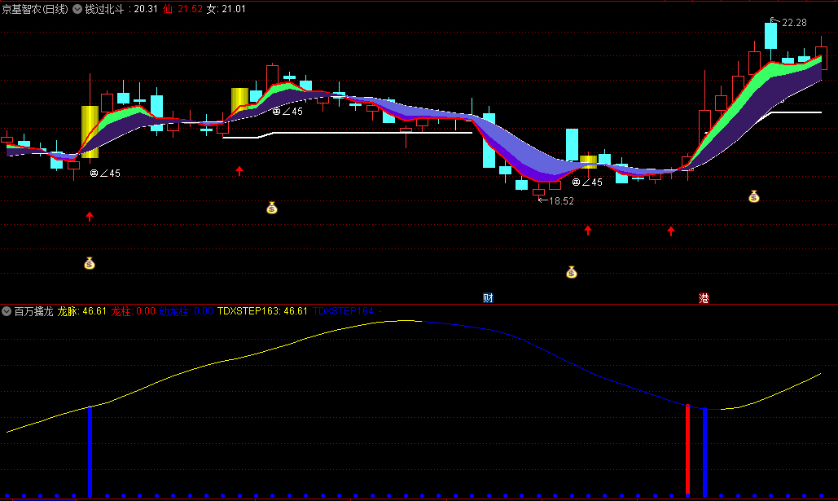Click the red up-arrow below second yellow bar
The width and height of the screenshot is (838, 501).
click(239, 170)
